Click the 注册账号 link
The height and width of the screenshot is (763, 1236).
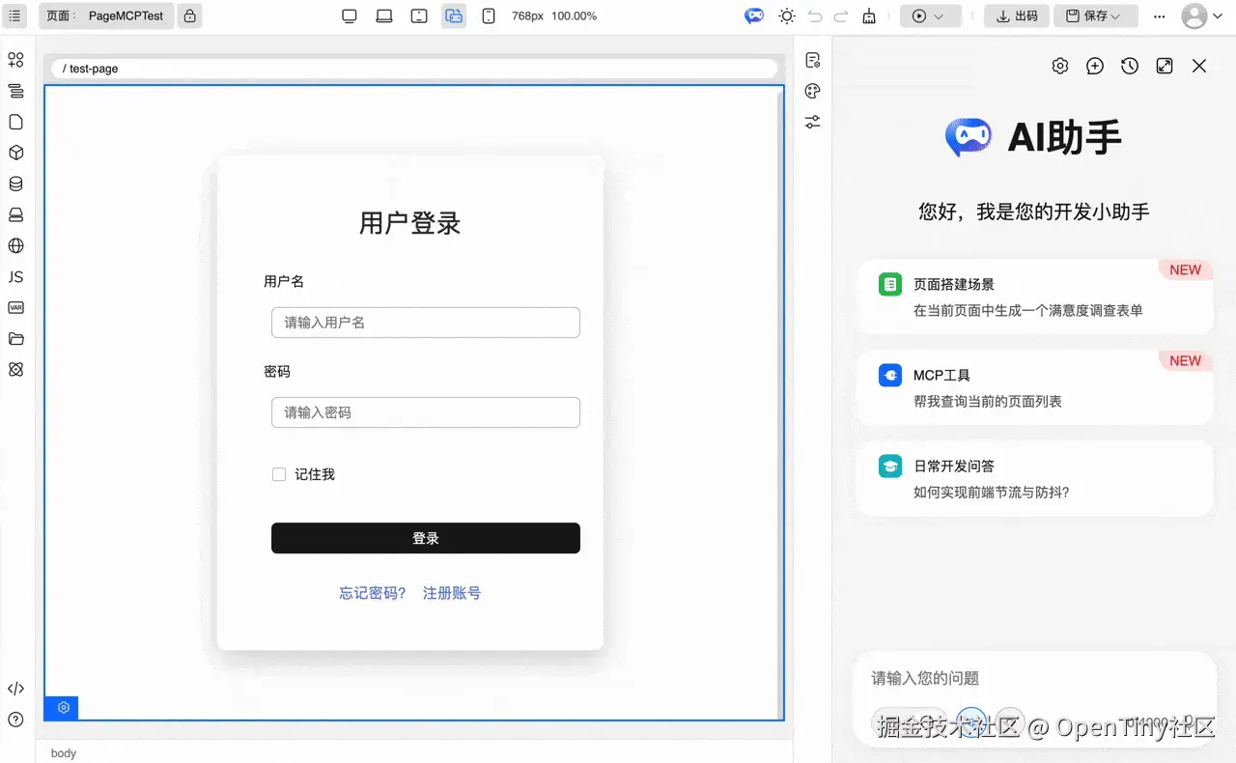(x=452, y=593)
